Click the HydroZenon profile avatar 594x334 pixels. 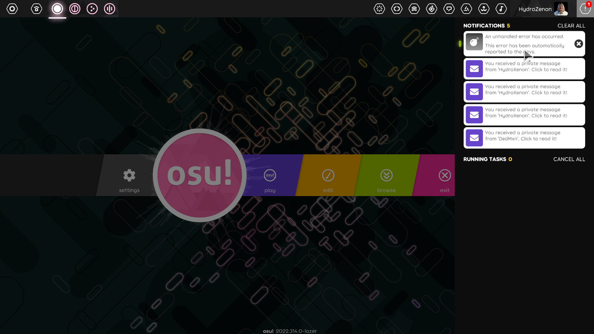[561, 9]
